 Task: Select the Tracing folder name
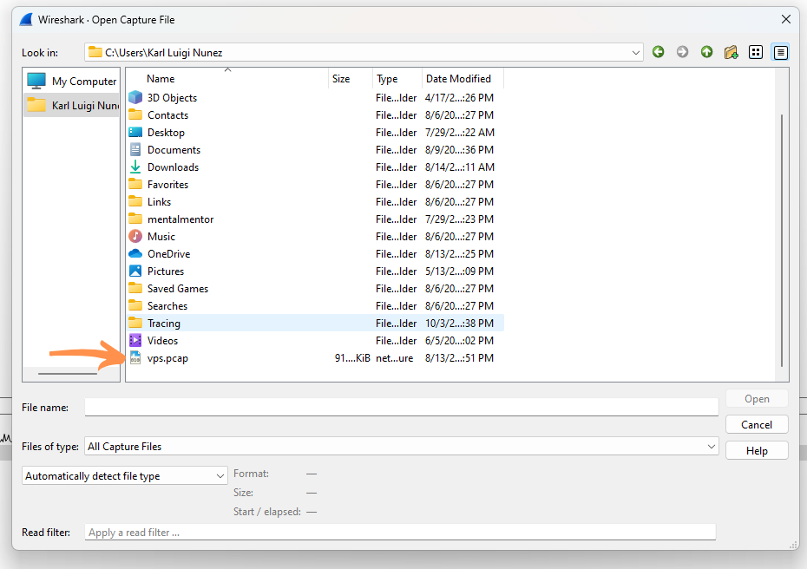click(164, 323)
